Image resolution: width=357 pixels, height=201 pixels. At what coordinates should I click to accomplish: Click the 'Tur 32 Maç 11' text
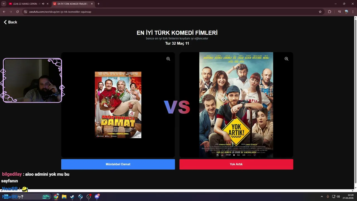click(177, 43)
